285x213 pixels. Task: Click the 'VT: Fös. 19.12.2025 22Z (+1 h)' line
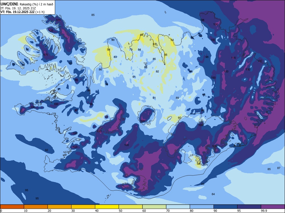click(x=23, y=12)
